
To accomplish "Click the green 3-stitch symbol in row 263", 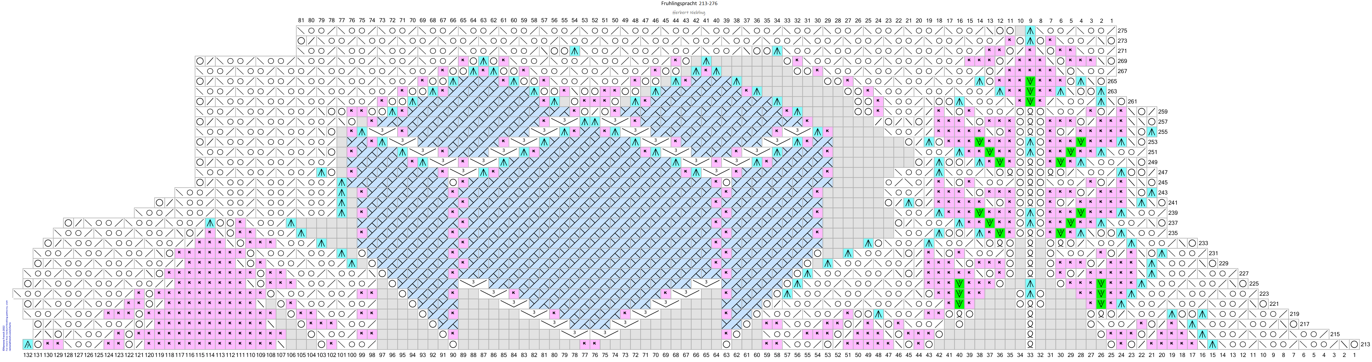I will pos(1030,92).
